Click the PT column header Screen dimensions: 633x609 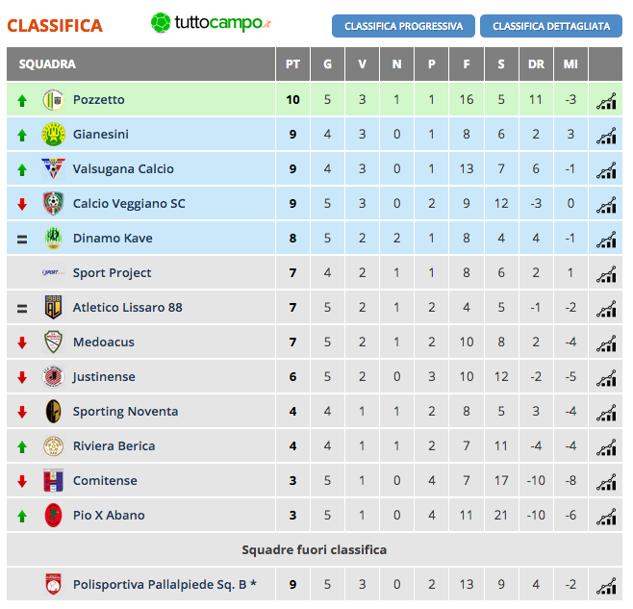click(x=292, y=64)
